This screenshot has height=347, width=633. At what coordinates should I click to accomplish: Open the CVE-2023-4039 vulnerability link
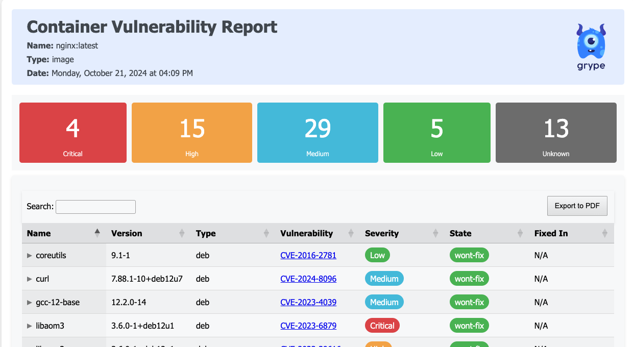tap(308, 302)
